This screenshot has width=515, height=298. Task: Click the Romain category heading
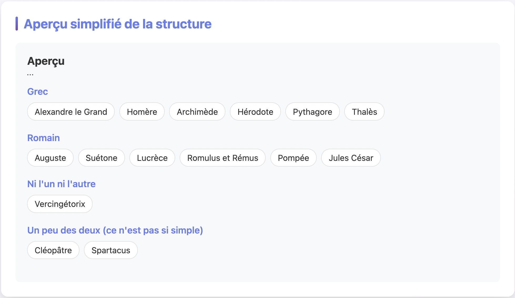(43, 138)
